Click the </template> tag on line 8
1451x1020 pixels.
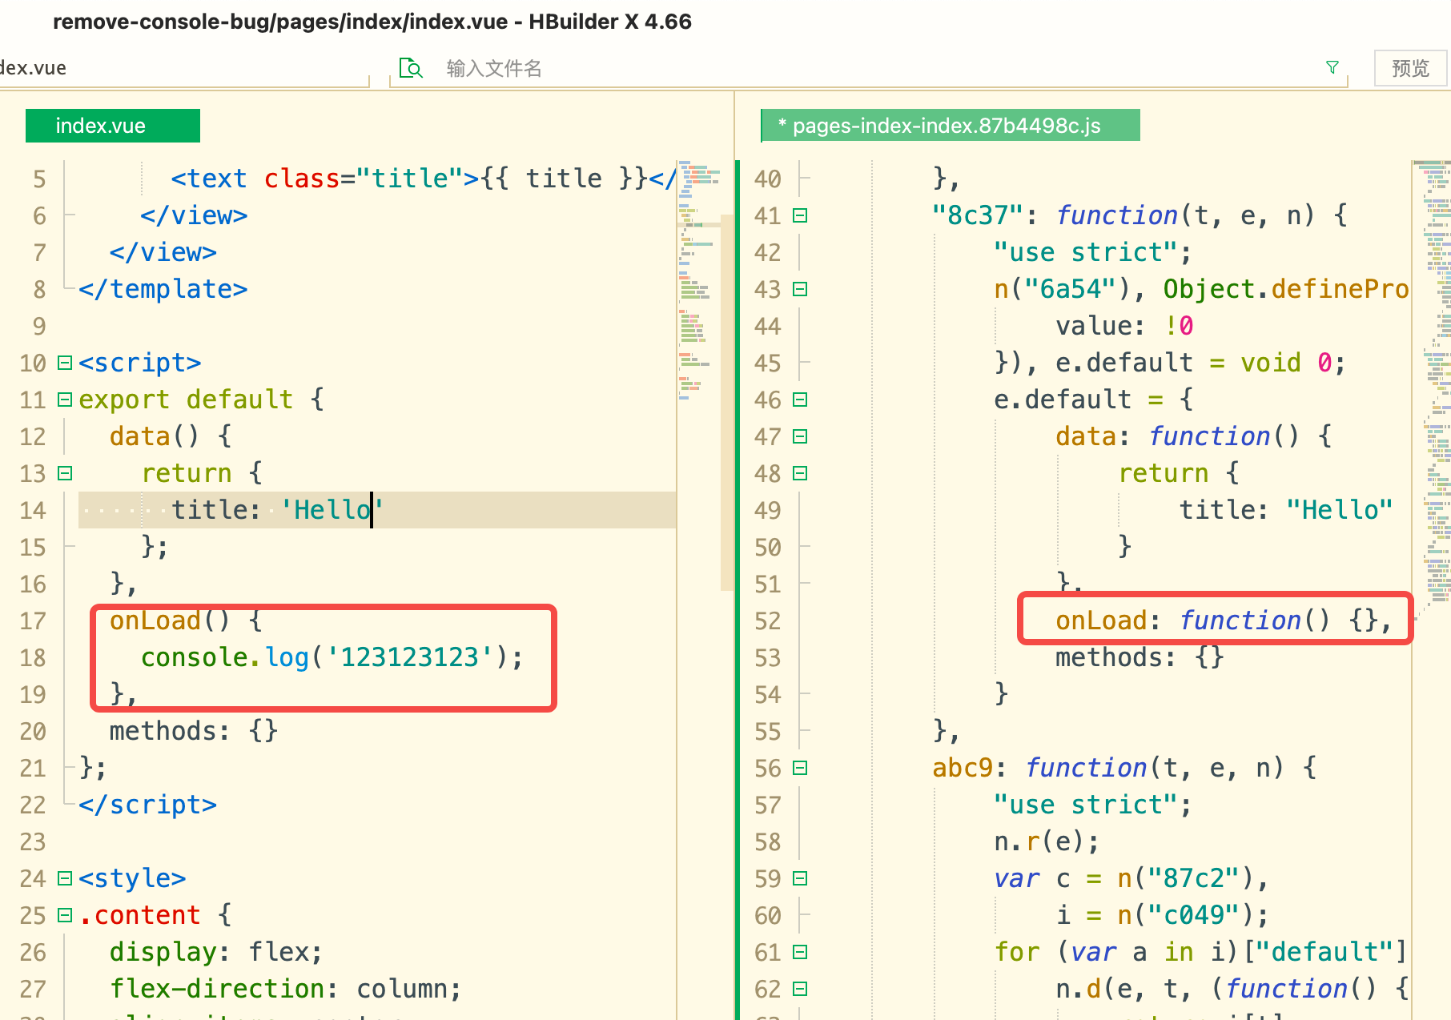click(163, 289)
